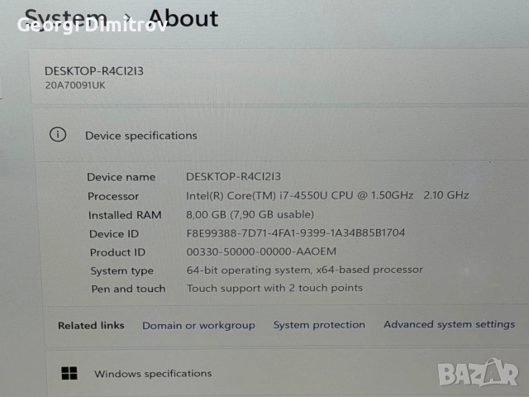Click the Processor label
This screenshot has height=397, width=529.
113,197
